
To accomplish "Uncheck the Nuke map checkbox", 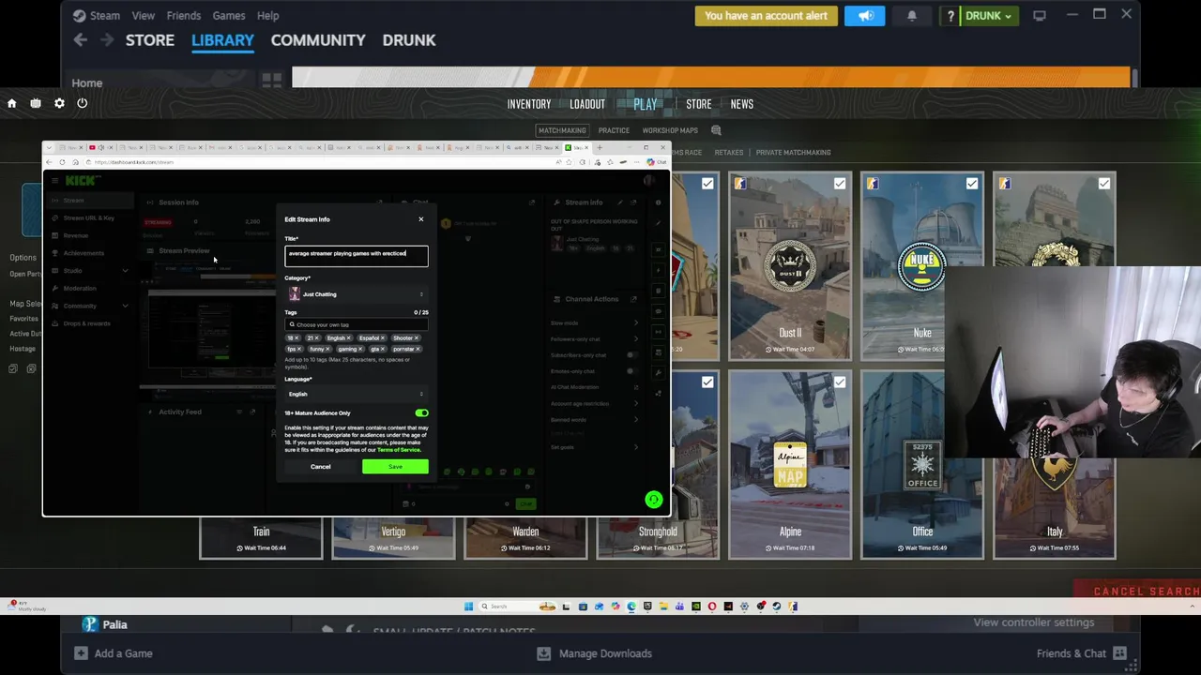I will pyautogui.click(x=972, y=184).
